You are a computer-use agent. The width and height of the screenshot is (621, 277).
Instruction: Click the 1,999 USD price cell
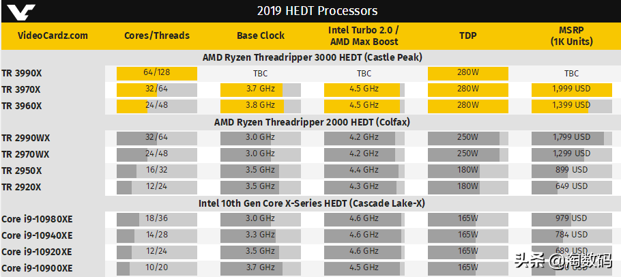[x=571, y=90]
